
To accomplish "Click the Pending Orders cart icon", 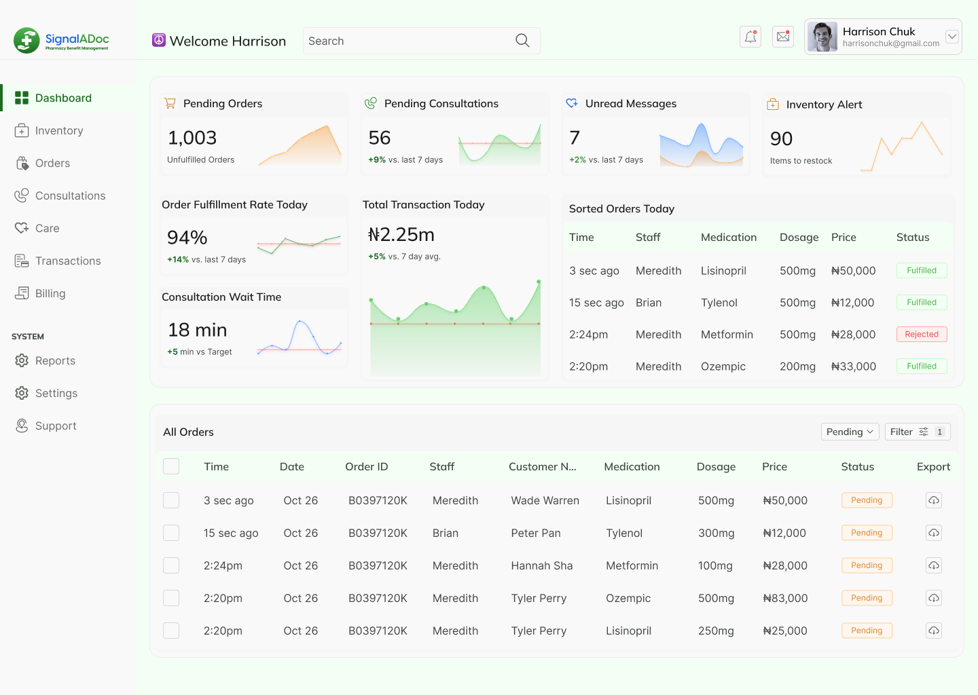I will pos(170,103).
